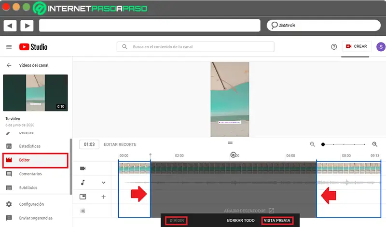Open Enviar sugerencias
Screen dimensions: 386x227
[36, 218]
